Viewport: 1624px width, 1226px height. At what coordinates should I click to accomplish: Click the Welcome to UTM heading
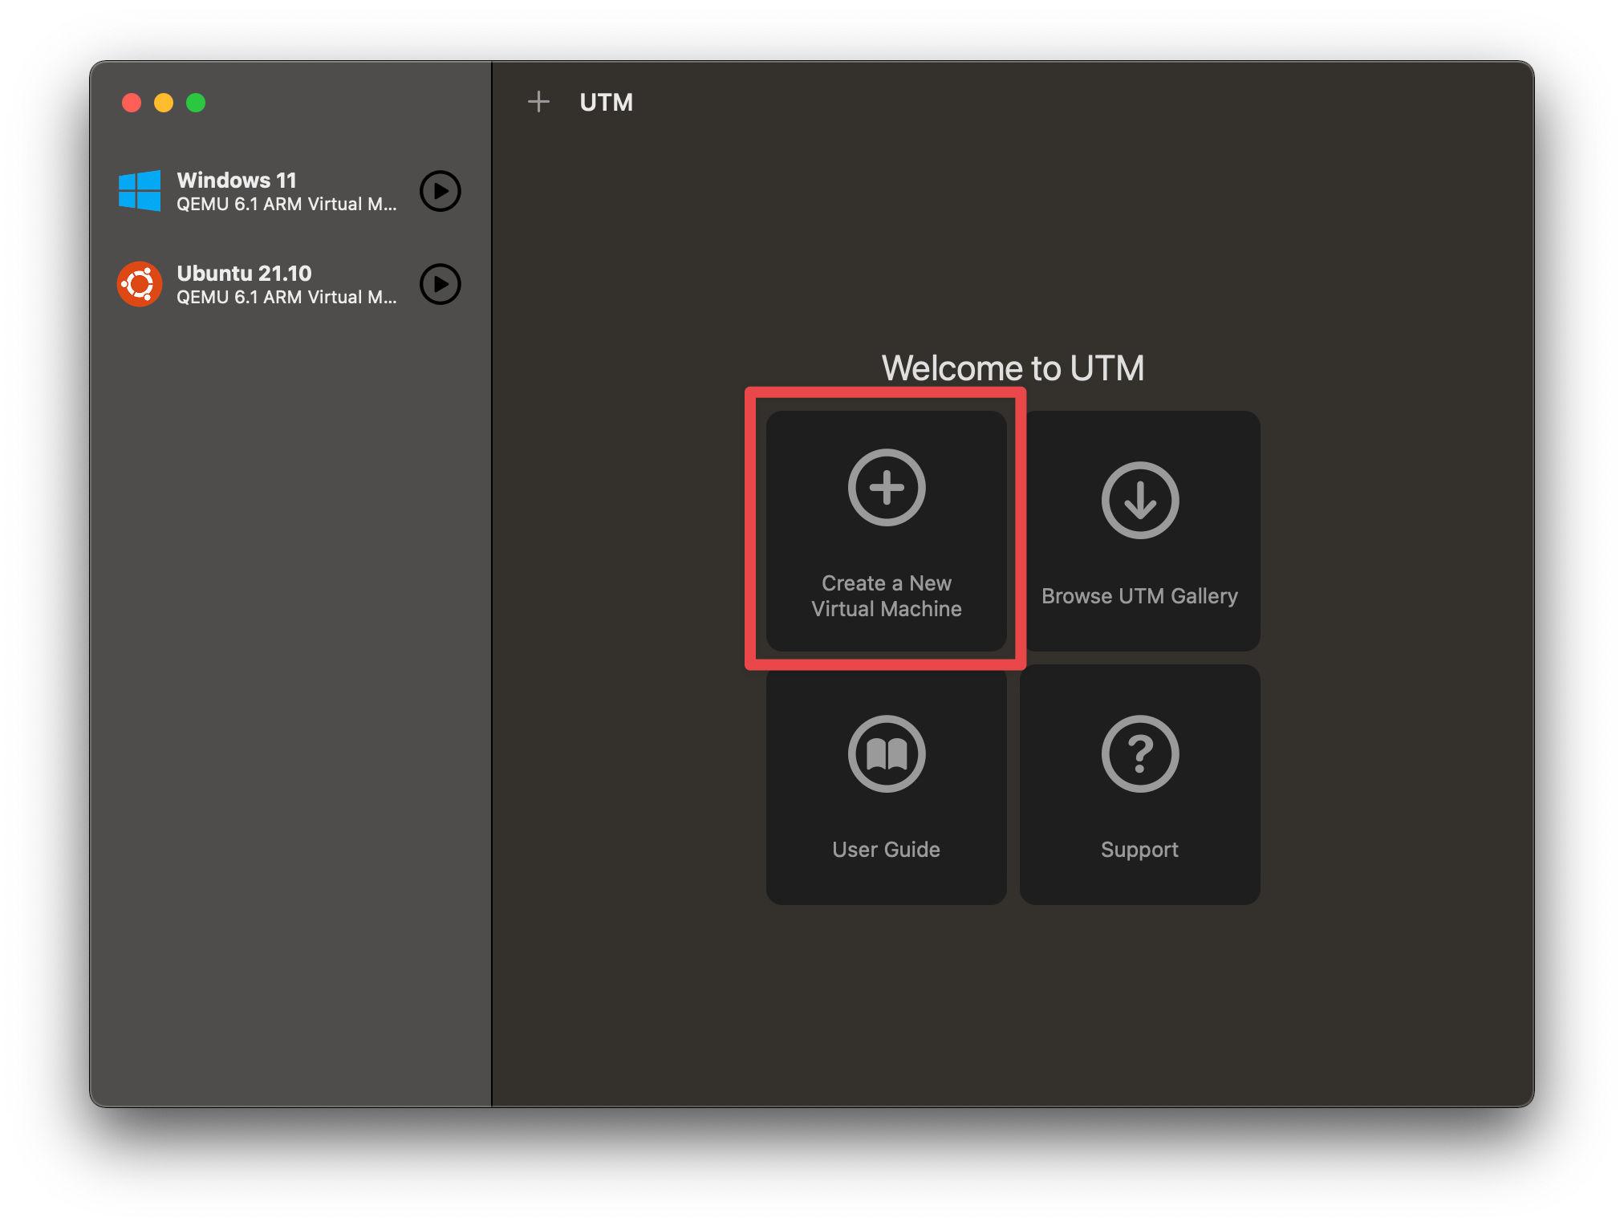pos(1013,367)
